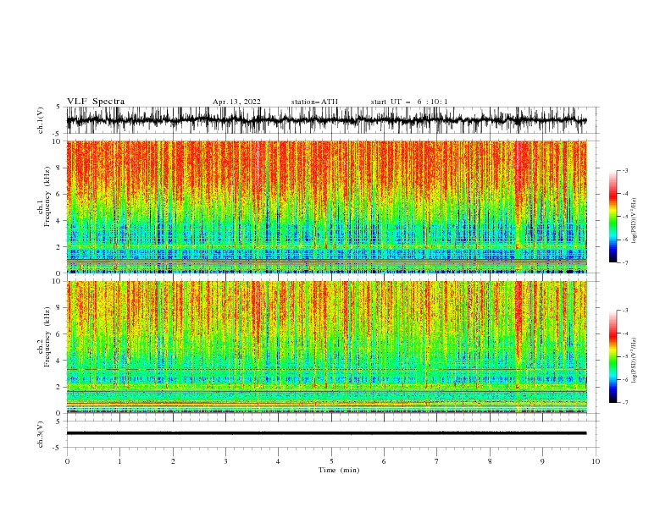Click the 'start UT = 6 :10: 1' text
Viewport: 671px width, 518px height.
[x=409, y=102]
